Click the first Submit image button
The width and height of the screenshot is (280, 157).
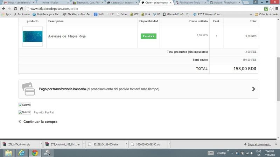(24, 105)
